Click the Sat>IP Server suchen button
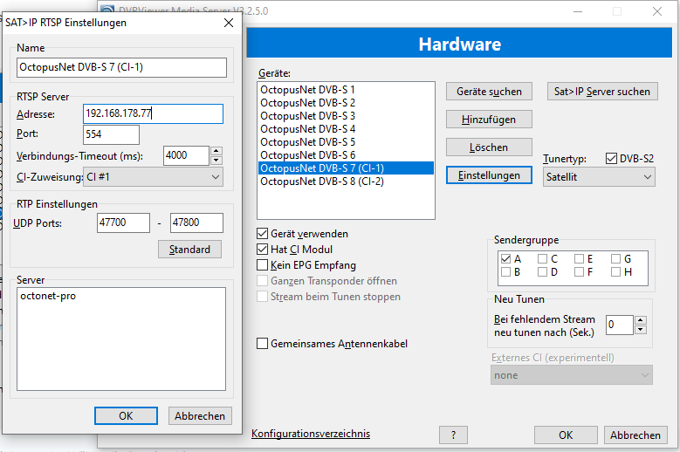The image size is (680, 452). [602, 92]
